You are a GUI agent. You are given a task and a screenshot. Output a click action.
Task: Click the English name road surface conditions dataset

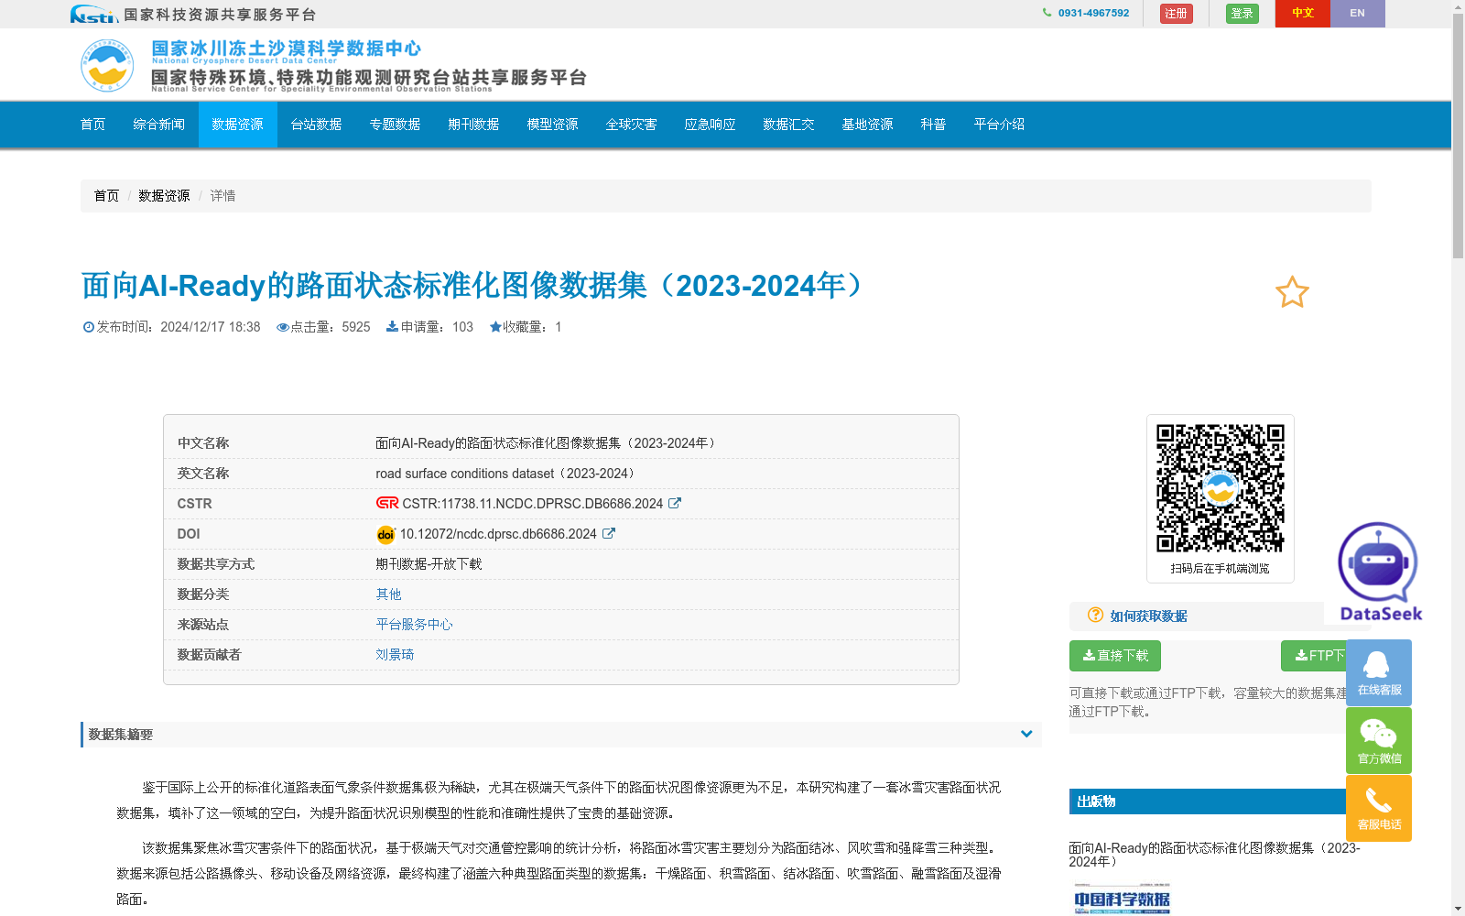508,474
